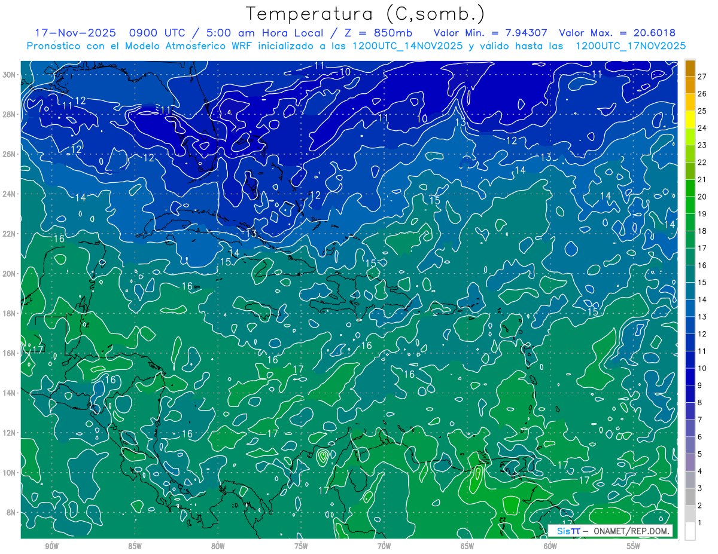The height and width of the screenshot is (554, 718).
Task: Click the "80W" longitude axis label
Action: coord(218,546)
